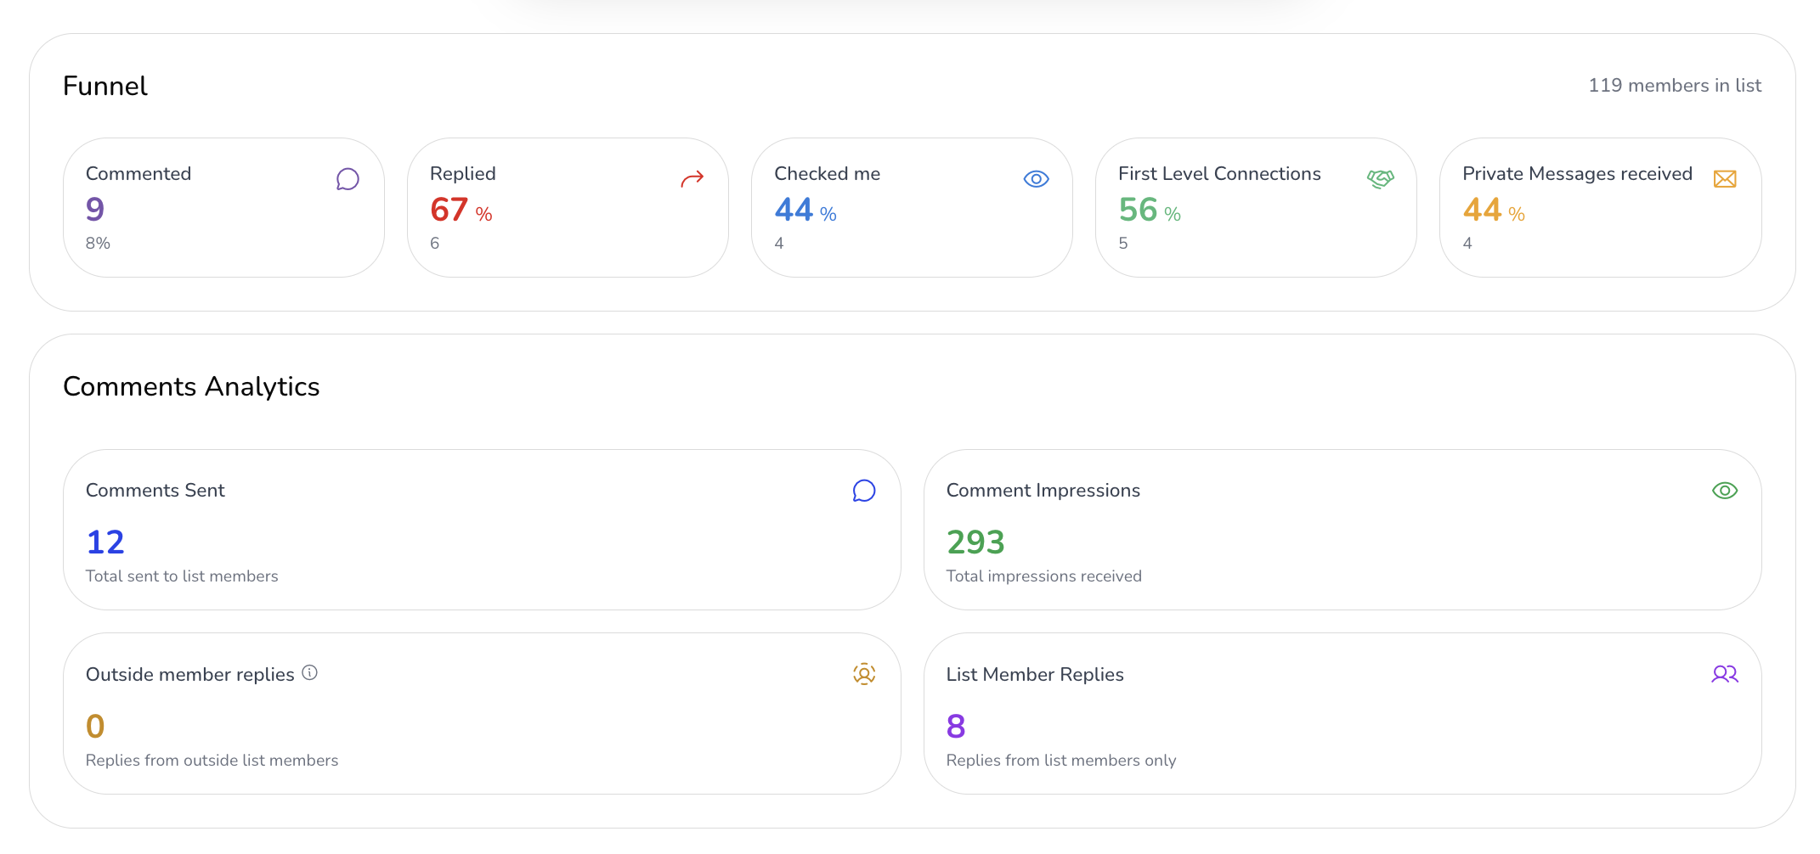Click the First Level Connections label
Image resolution: width=1820 pixels, height=854 pixels.
1219,173
